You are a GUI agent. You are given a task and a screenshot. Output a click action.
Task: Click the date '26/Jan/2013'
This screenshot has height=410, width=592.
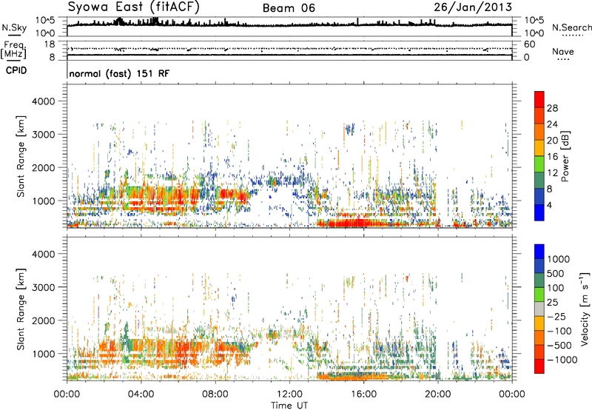(x=473, y=7)
